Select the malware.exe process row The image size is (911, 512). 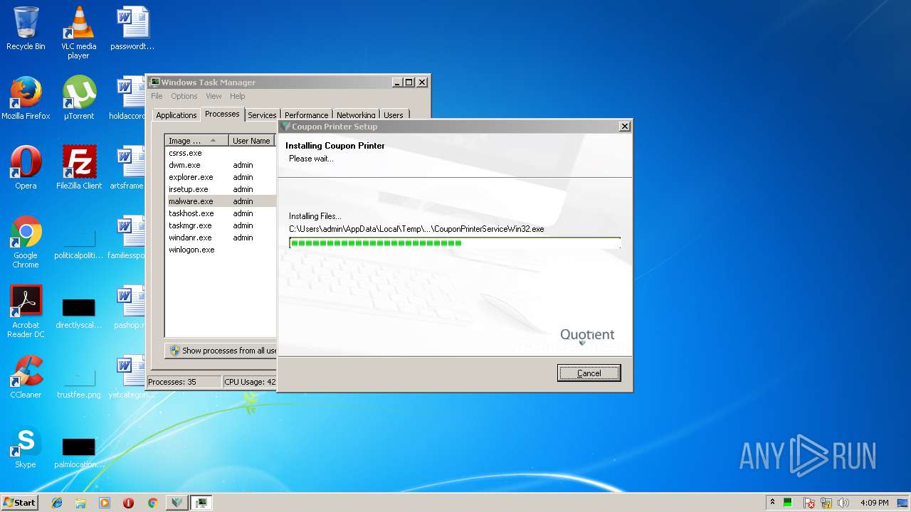pyautogui.click(x=221, y=201)
